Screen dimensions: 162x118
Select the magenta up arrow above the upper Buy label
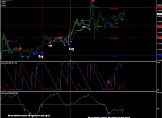(70, 38)
